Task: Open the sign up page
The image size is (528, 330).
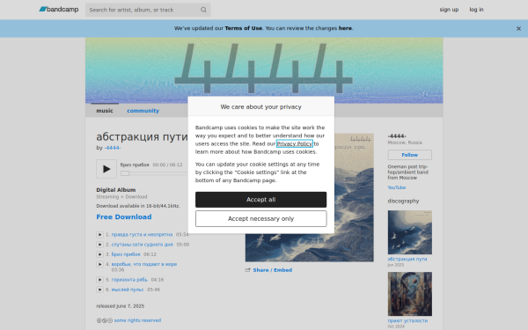Action: pyautogui.click(x=449, y=10)
